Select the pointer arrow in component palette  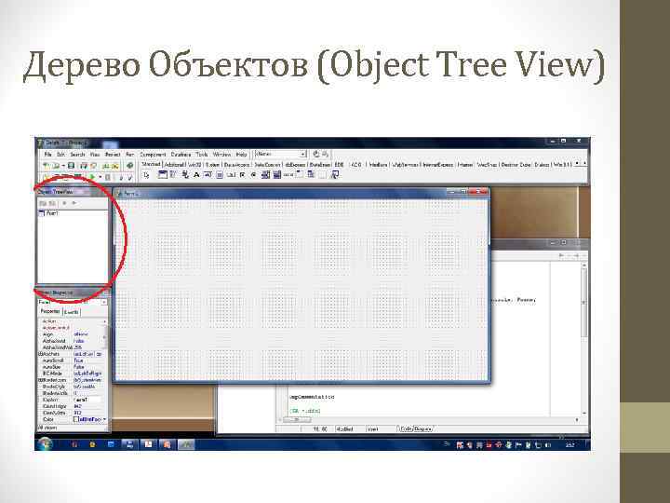(x=147, y=175)
